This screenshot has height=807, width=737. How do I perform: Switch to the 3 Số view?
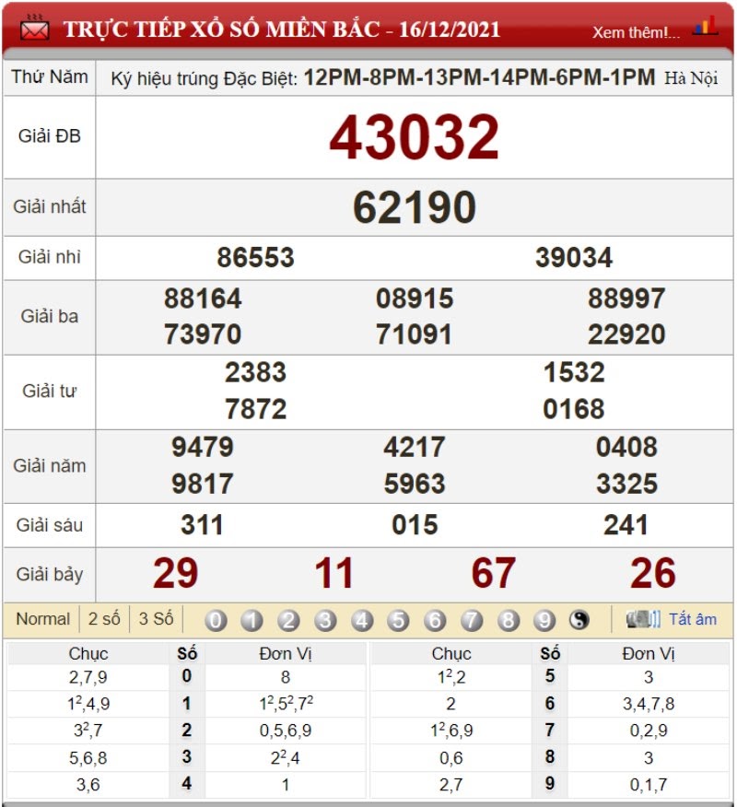[x=156, y=619]
